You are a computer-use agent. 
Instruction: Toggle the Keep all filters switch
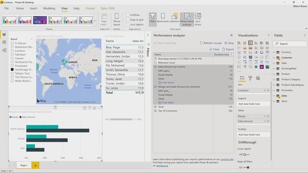[x=246, y=167]
